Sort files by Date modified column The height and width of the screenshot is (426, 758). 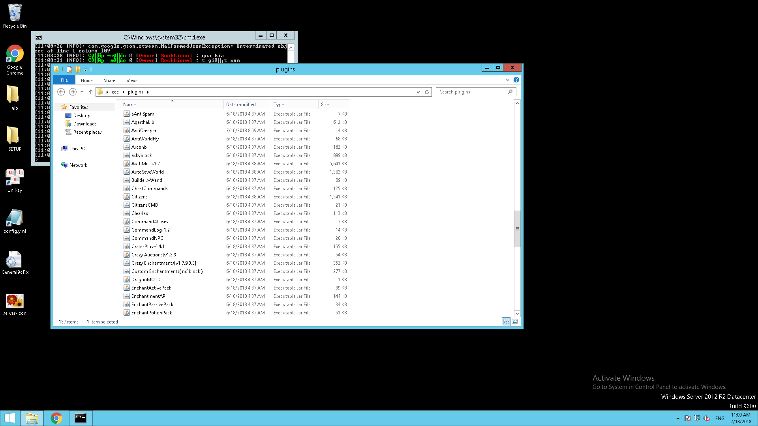(241, 105)
